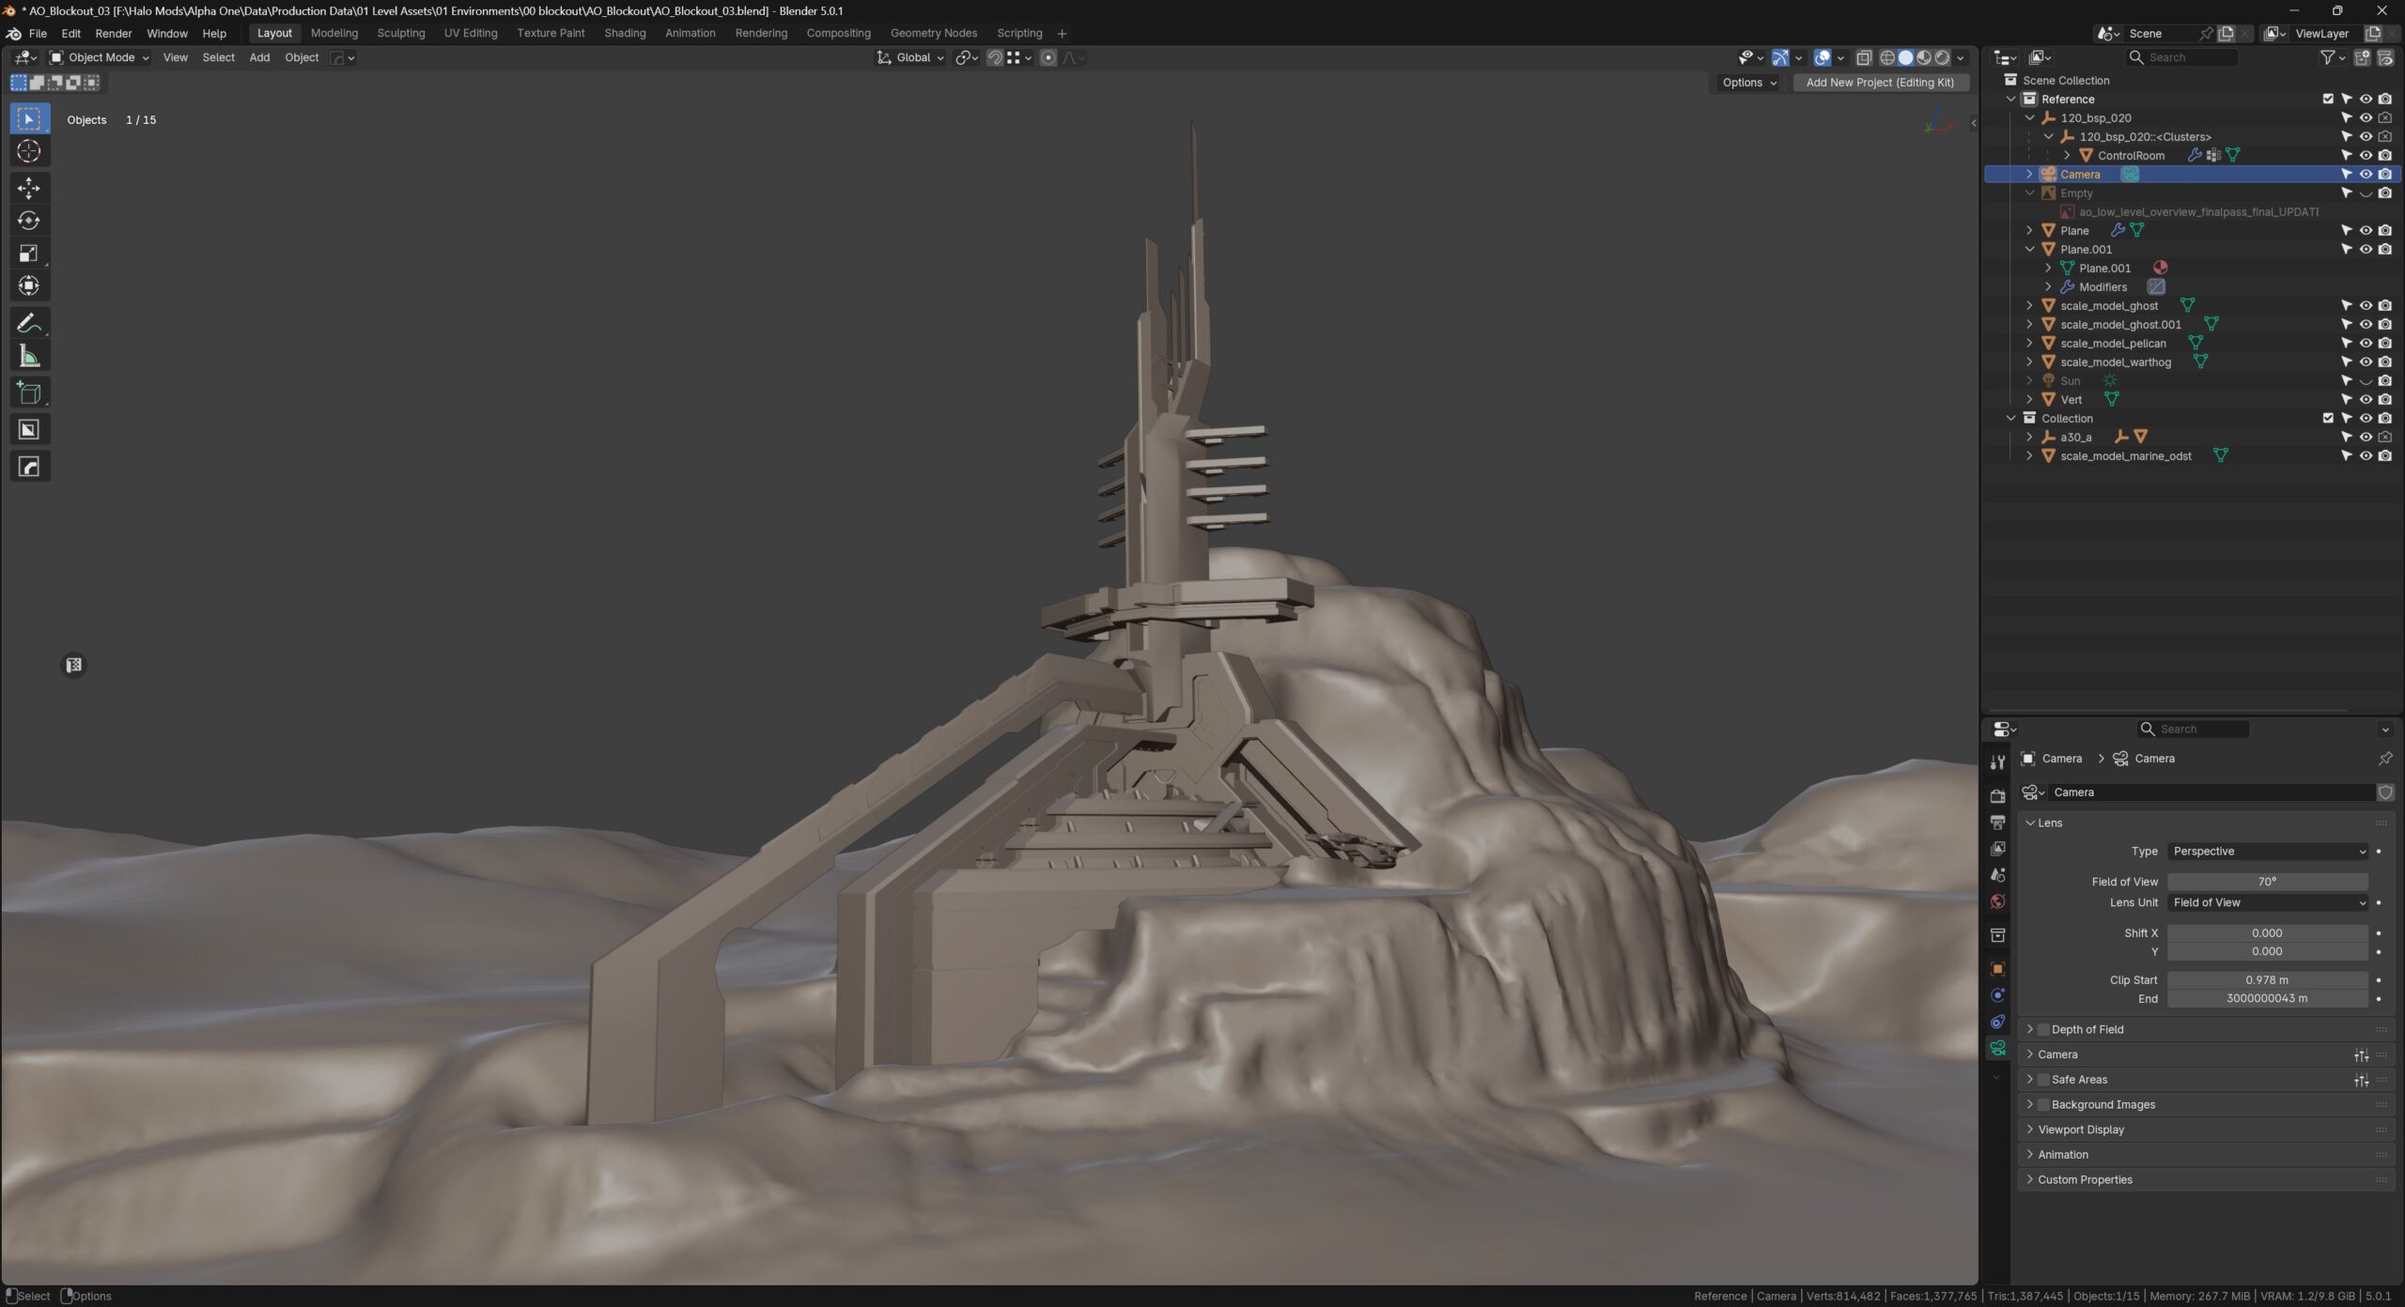Open the Object Mode dropdown
This screenshot has width=2405, height=1307.
pyautogui.click(x=100, y=57)
